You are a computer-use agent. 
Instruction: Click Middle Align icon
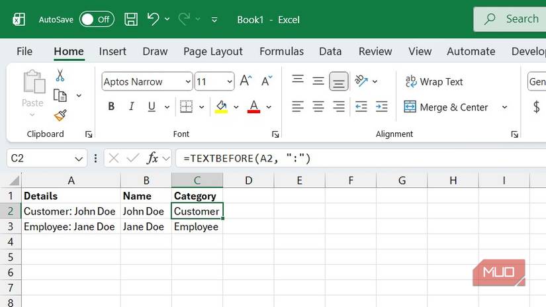318,81
